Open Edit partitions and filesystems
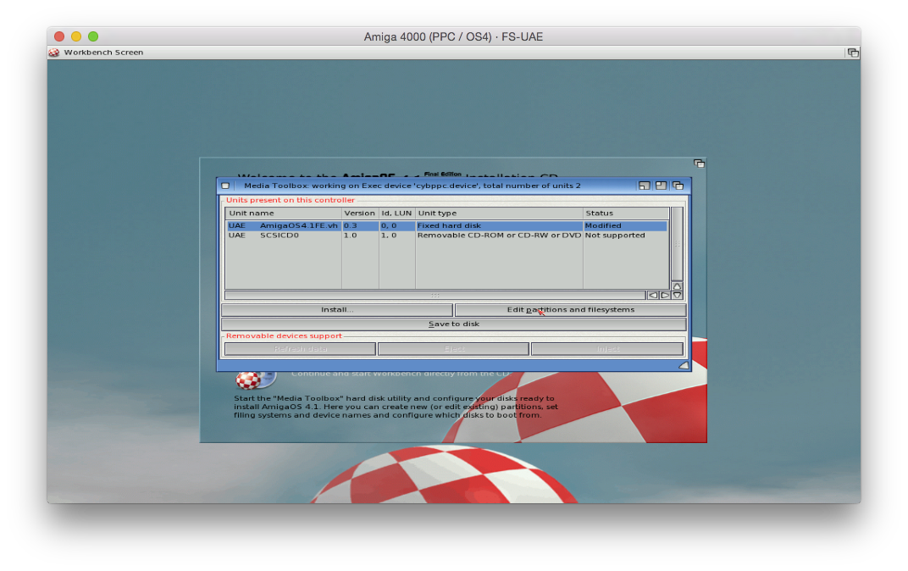Image resolution: width=908 pixels, height=571 pixels. coord(570,310)
